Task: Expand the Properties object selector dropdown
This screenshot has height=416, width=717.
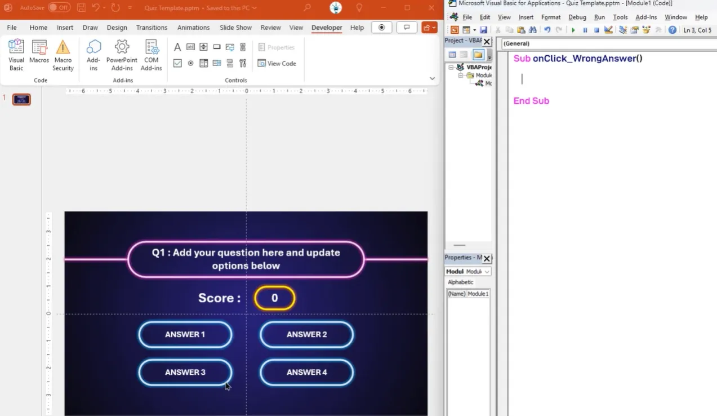Action: pos(487,272)
